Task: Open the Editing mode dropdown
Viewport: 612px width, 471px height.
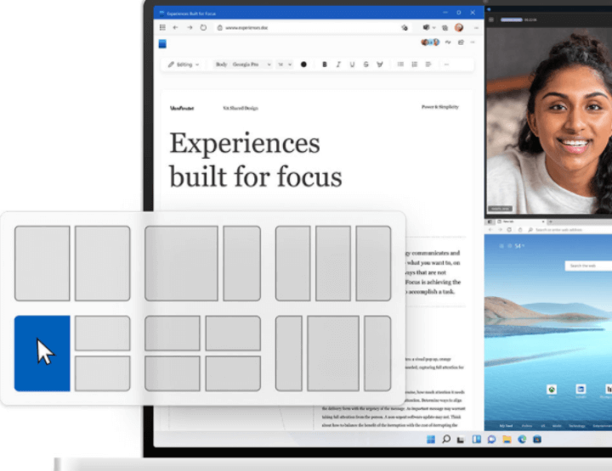Action: tap(184, 64)
